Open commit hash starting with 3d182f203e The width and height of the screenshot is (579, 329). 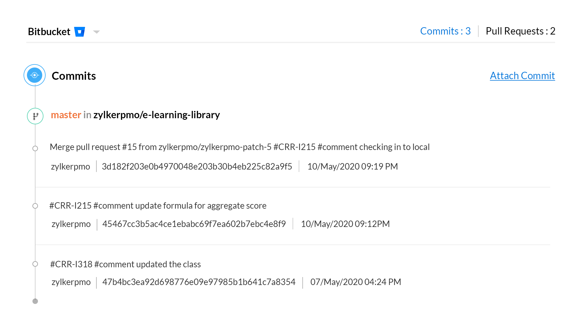pyautogui.click(x=197, y=166)
